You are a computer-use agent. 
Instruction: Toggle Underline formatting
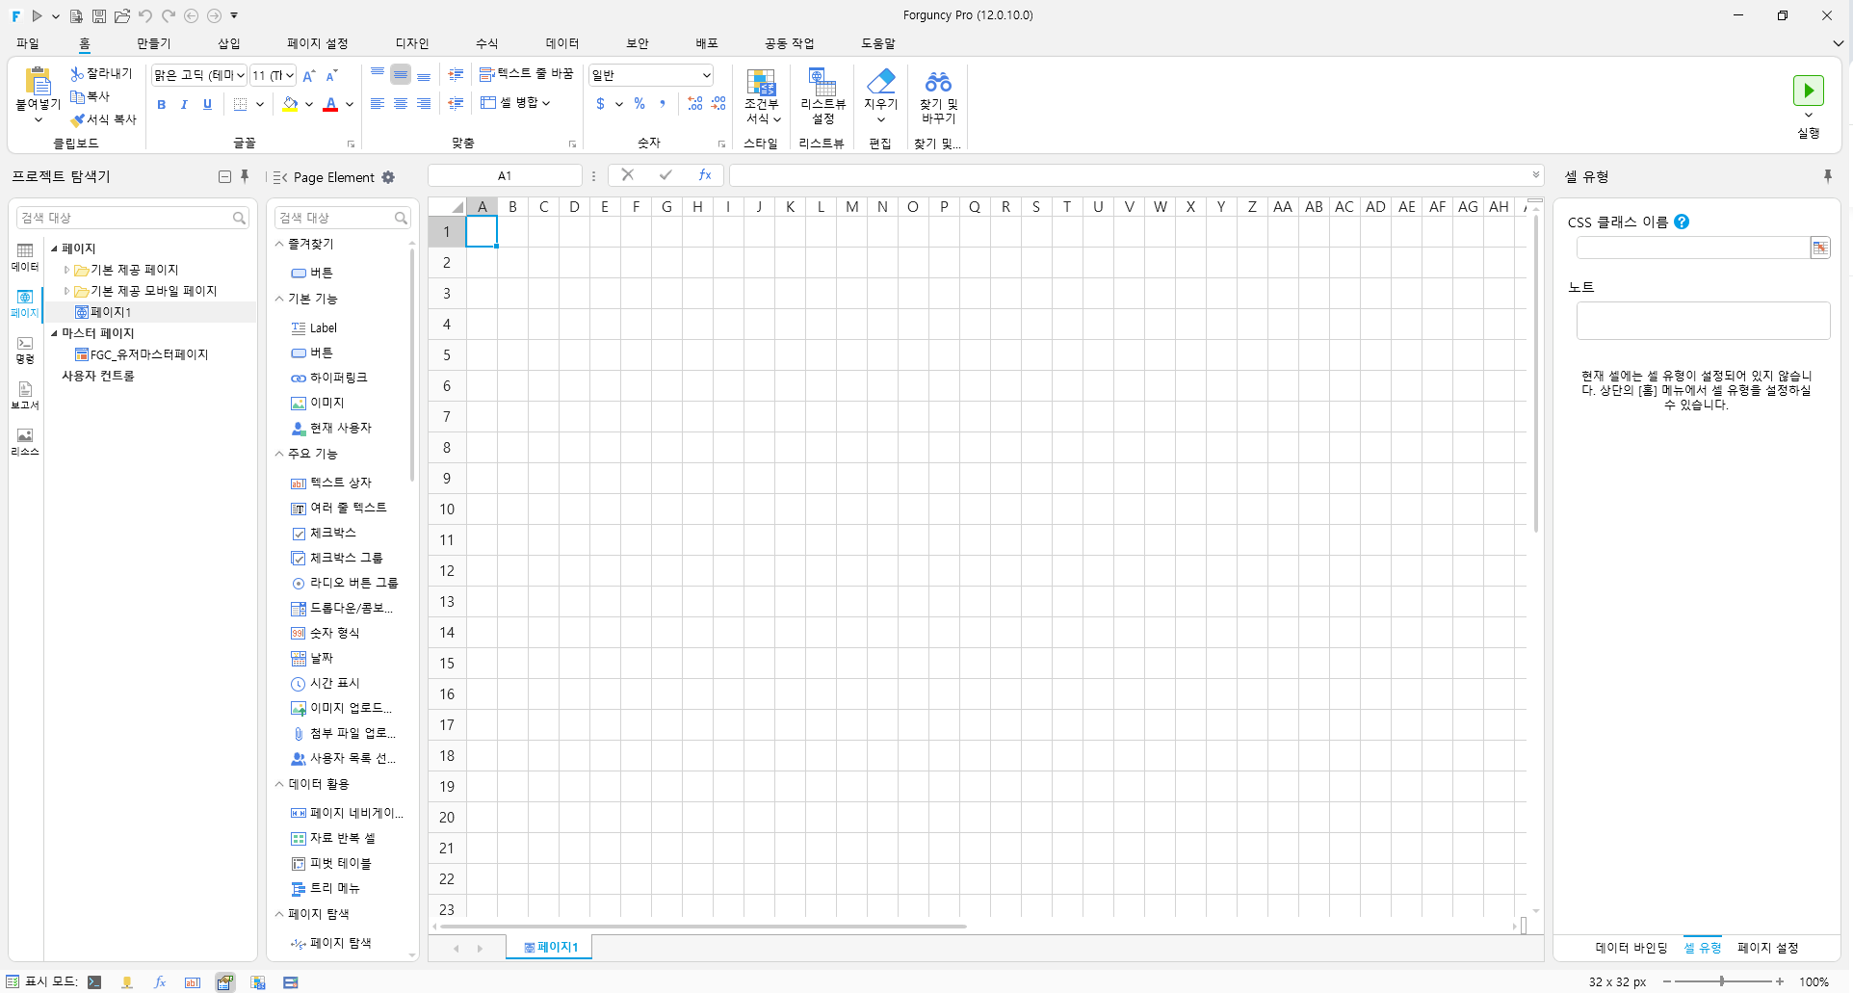207,104
